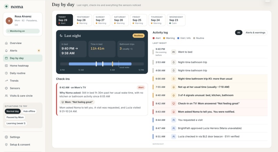278x152 pixels.
Task: Open the Wednesday Sep 23 tab
Action: pyautogui.click(x=176, y=20)
